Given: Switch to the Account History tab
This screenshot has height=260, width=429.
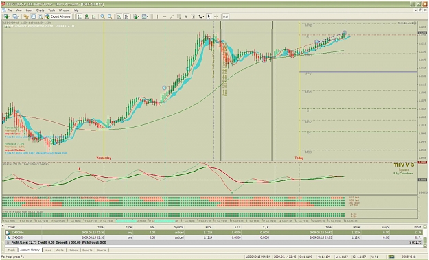Looking at the screenshot, I should [30, 250].
